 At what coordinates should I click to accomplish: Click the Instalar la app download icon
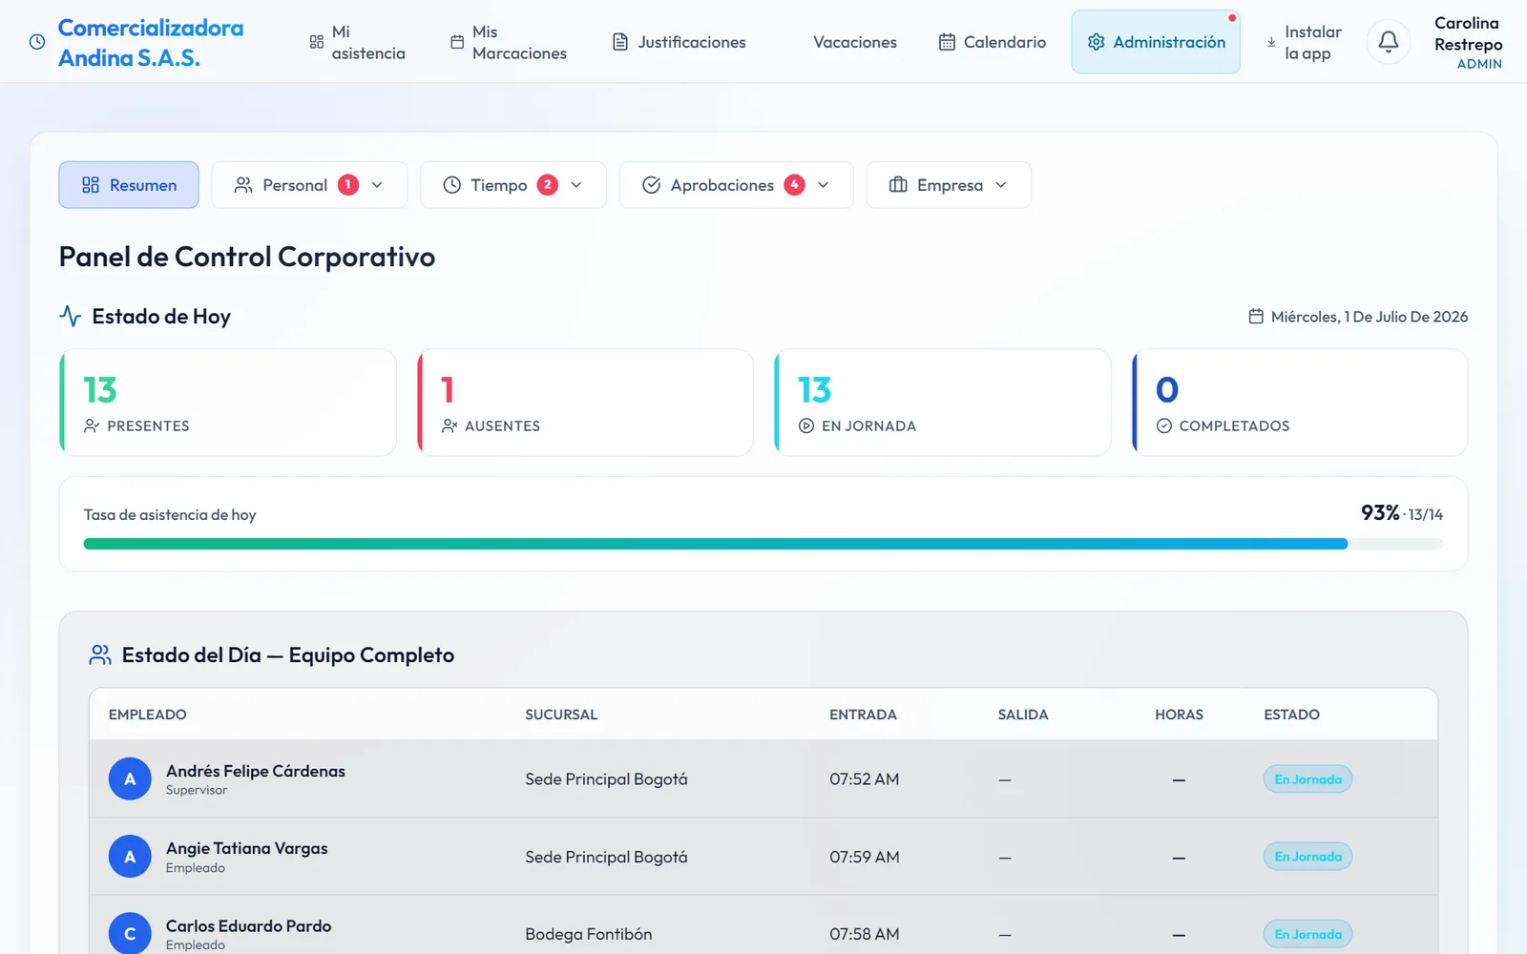coord(1271,42)
